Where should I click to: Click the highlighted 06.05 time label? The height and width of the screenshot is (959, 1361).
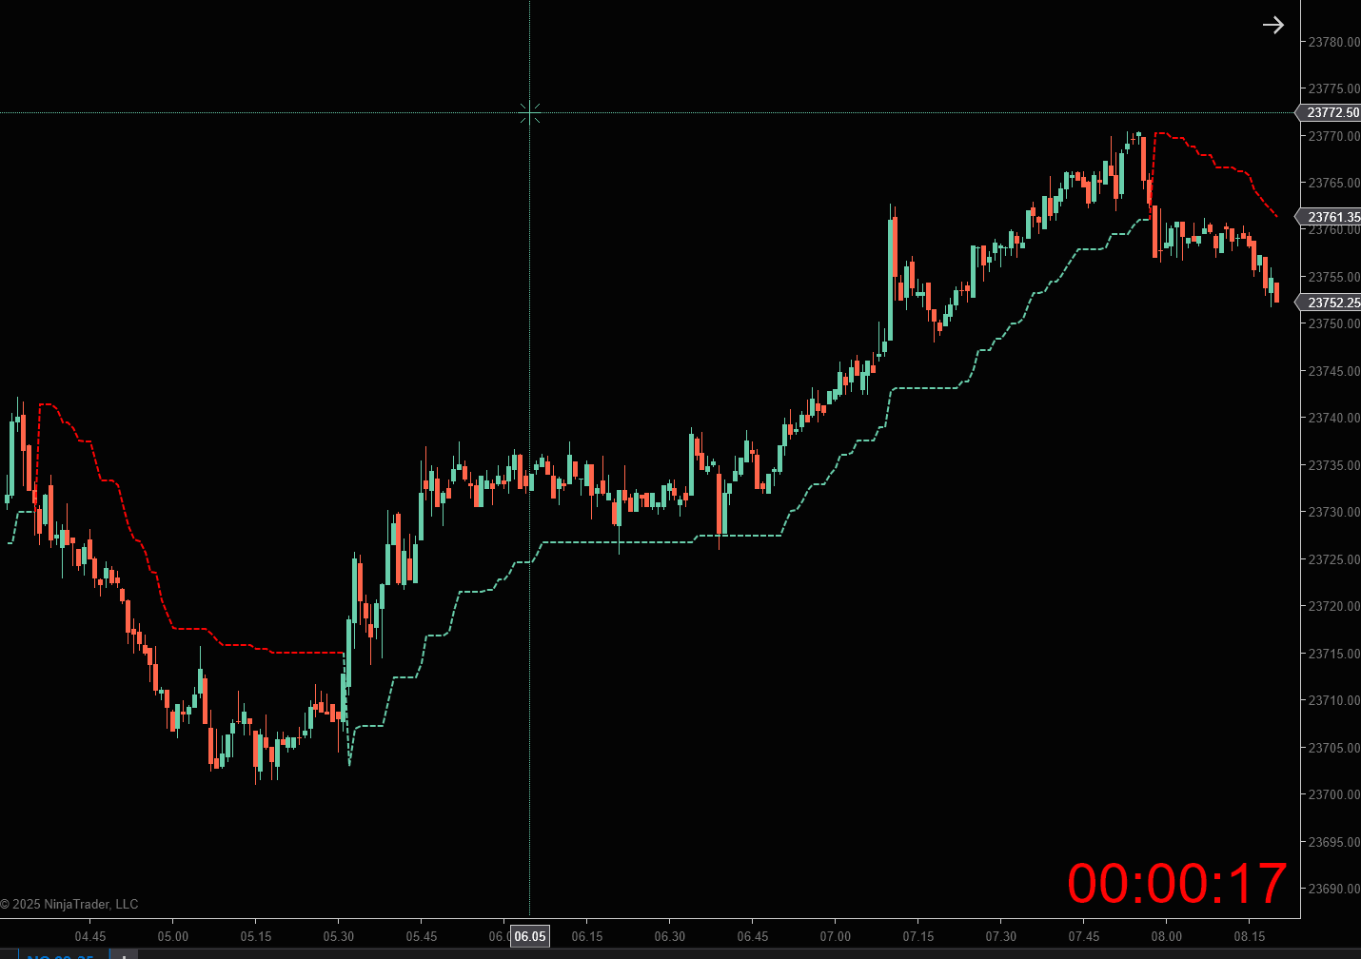529,936
